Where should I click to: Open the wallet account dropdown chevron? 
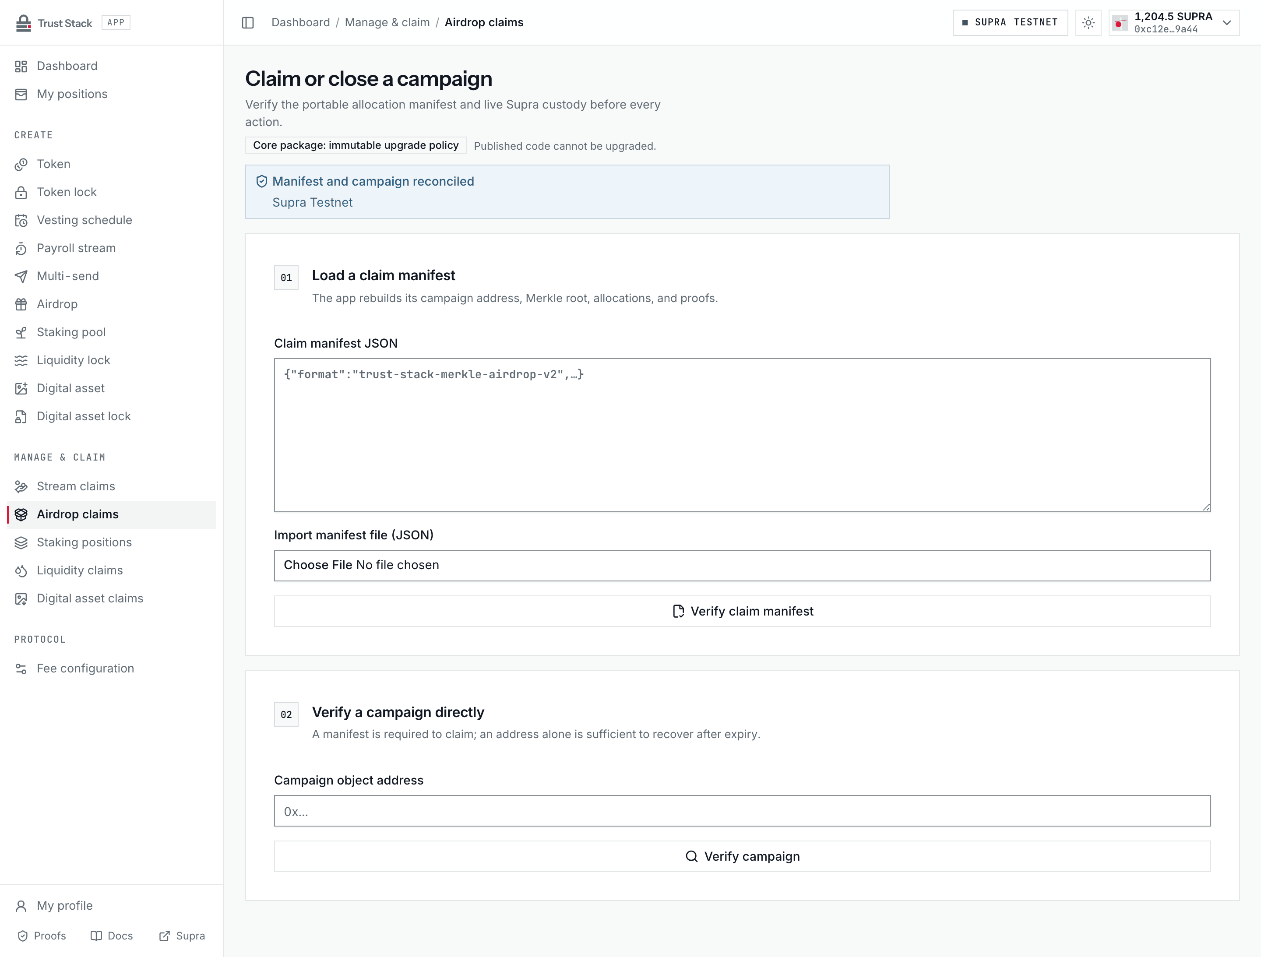click(x=1227, y=23)
